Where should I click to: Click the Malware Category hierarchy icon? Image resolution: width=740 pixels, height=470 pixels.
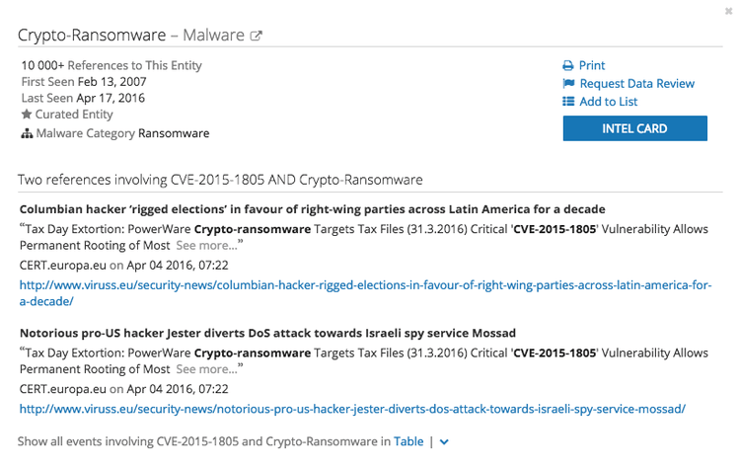click(27, 133)
